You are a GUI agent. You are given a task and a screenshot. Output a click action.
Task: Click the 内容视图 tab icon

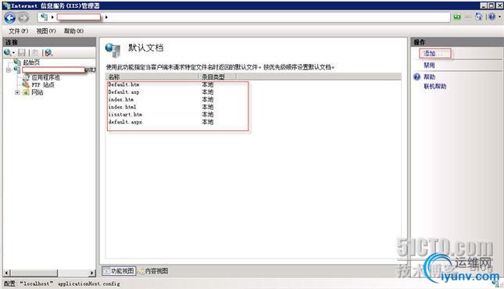(x=141, y=271)
